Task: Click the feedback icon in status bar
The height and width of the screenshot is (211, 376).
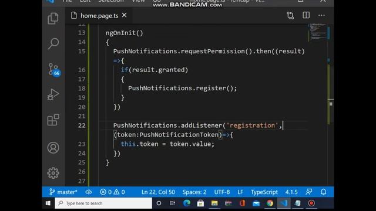Action: click(309, 192)
